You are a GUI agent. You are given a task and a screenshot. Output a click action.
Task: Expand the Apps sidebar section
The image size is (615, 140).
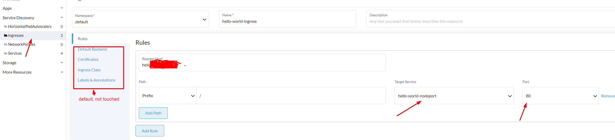tap(62, 8)
